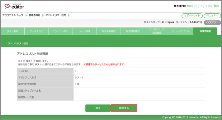Open the マニュアル button
Image resolution: width=222 pixels, height=120 pixels.
coord(212,16)
